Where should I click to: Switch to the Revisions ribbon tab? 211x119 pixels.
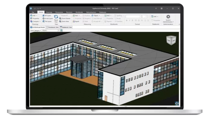[69, 12]
